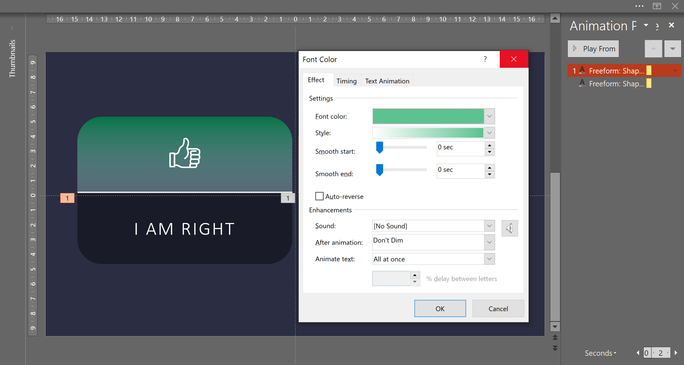Expand the Style gradient dropdown
This screenshot has width=684, height=365.
tap(489, 133)
